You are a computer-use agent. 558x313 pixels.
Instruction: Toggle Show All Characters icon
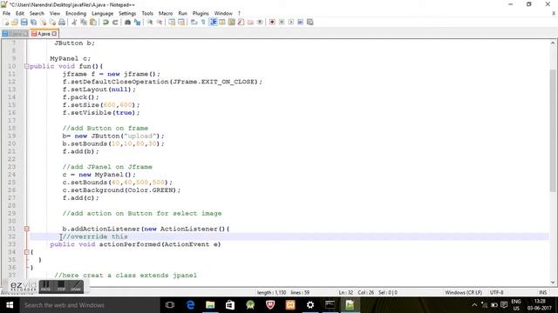coord(203,22)
